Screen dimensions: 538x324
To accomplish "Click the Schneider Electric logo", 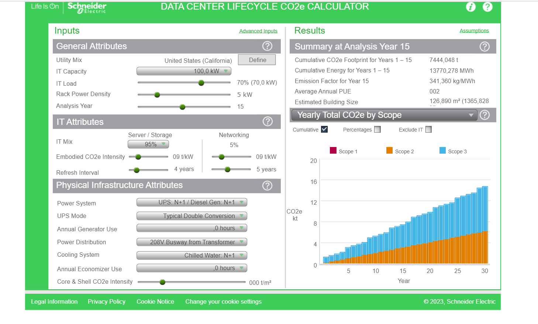I will pyautogui.click(x=87, y=8).
